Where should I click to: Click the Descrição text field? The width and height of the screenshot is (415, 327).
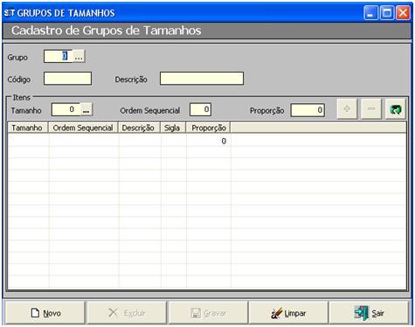pyautogui.click(x=202, y=79)
